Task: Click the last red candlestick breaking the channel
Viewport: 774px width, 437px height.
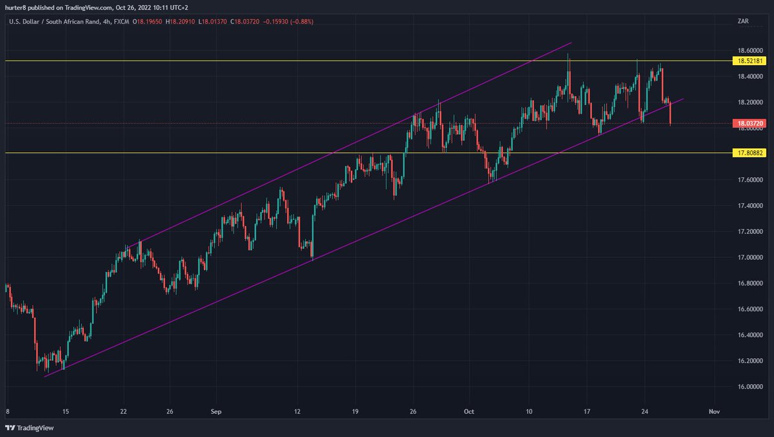Action: pyautogui.click(x=671, y=112)
